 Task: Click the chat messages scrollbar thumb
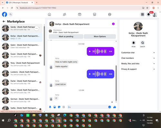point(116,83)
